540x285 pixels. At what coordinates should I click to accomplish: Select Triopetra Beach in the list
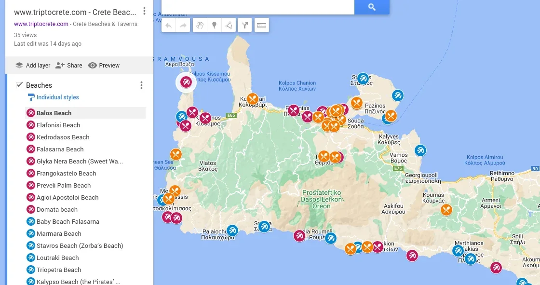pyautogui.click(x=85, y=270)
